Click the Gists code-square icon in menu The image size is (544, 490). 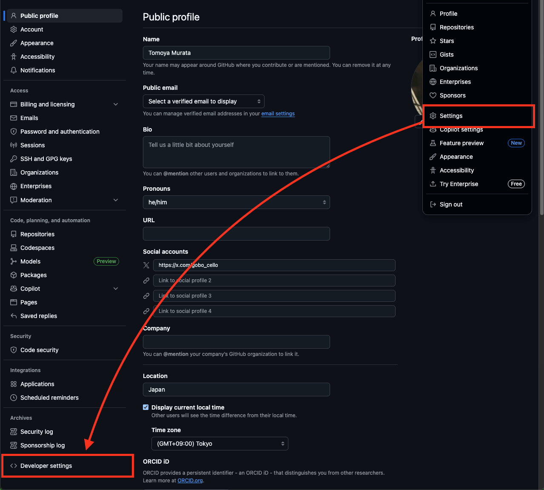[433, 54]
